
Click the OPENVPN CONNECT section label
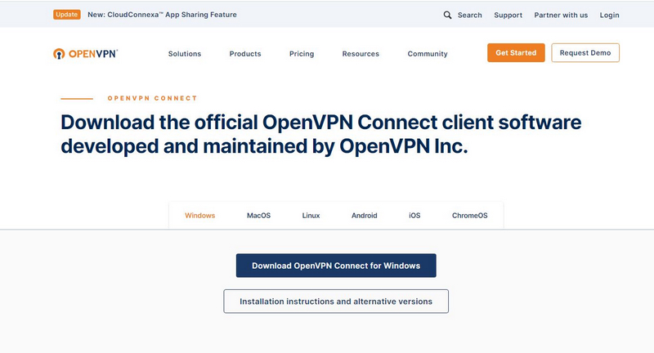[x=152, y=98]
